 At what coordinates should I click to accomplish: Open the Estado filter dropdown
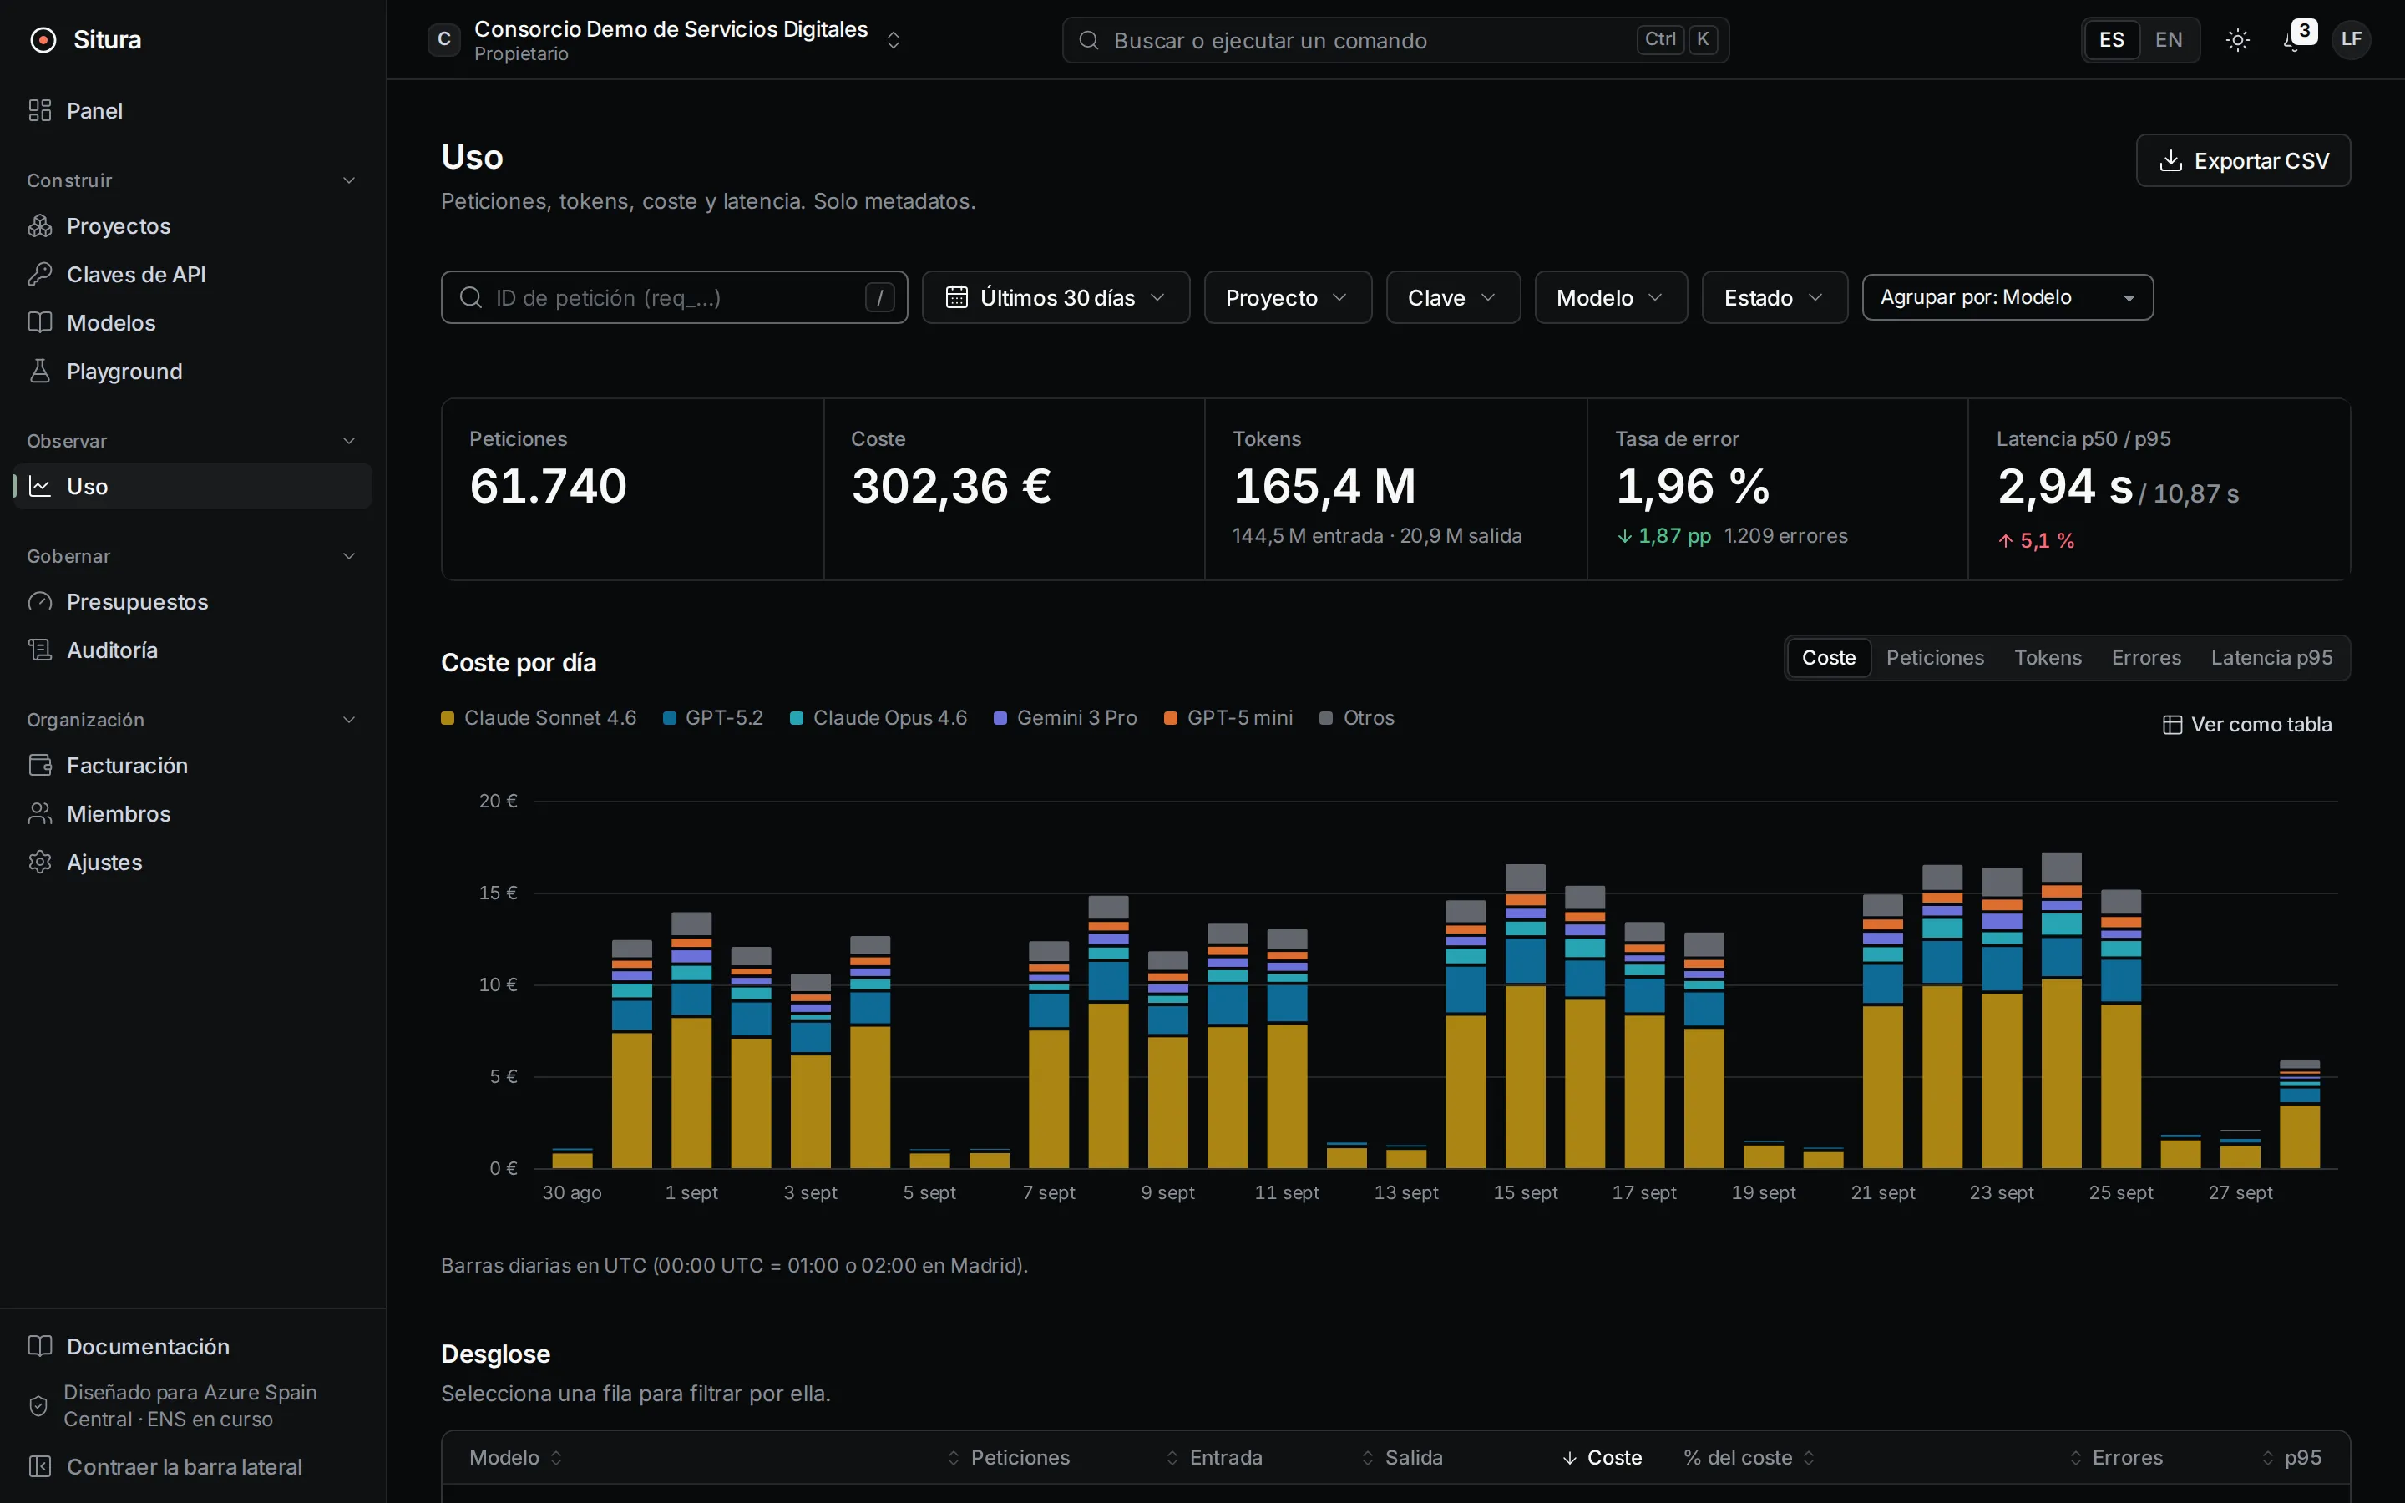click(x=1775, y=297)
